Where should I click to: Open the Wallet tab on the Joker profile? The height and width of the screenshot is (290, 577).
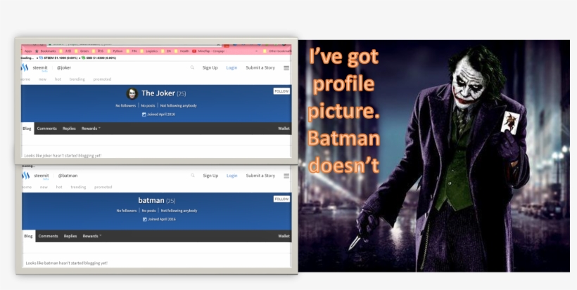tap(284, 128)
